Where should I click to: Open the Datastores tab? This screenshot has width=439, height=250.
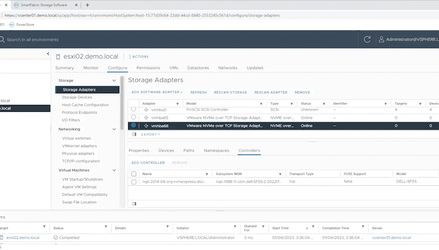coord(198,67)
